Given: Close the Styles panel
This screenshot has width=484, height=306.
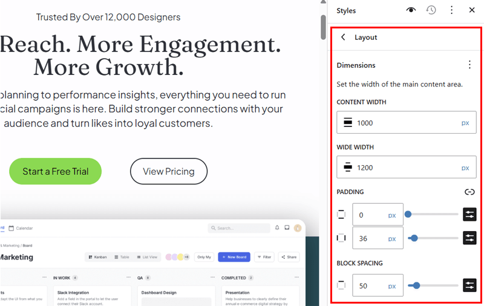Looking at the screenshot, I should pyautogui.click(x=472, y=10).
